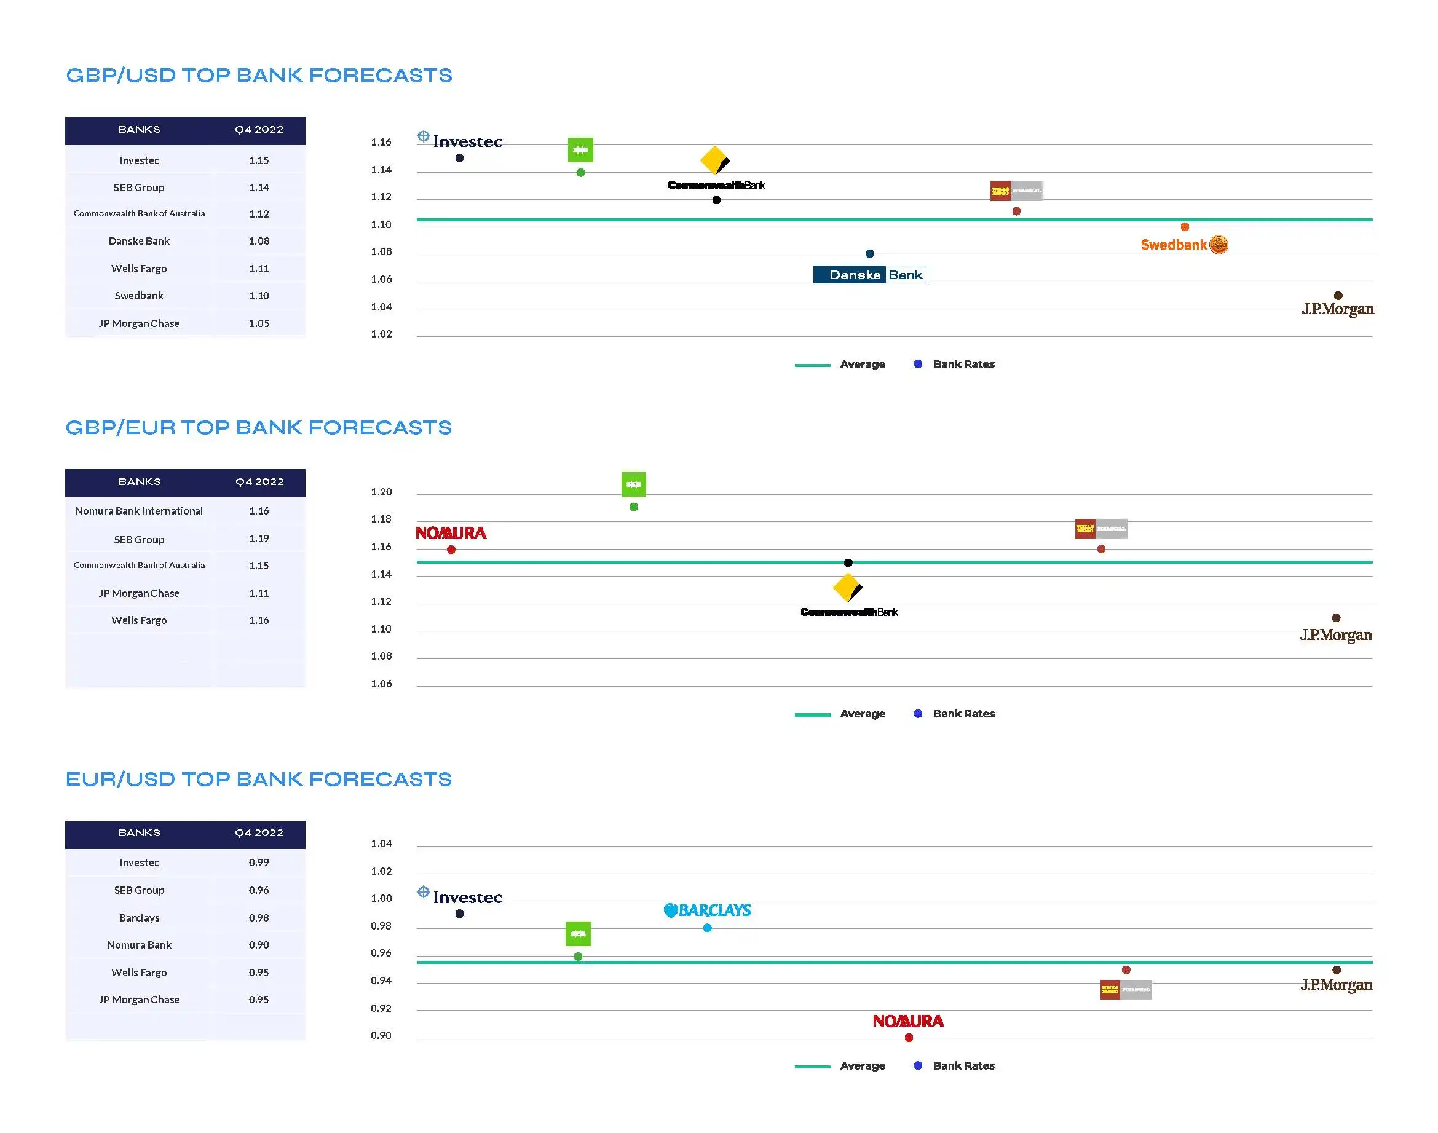Select the Swedbank table row

(185, 296)
